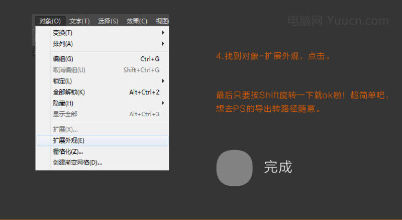
Task: Open the 对象(O) menu
Action: point(50,21)
